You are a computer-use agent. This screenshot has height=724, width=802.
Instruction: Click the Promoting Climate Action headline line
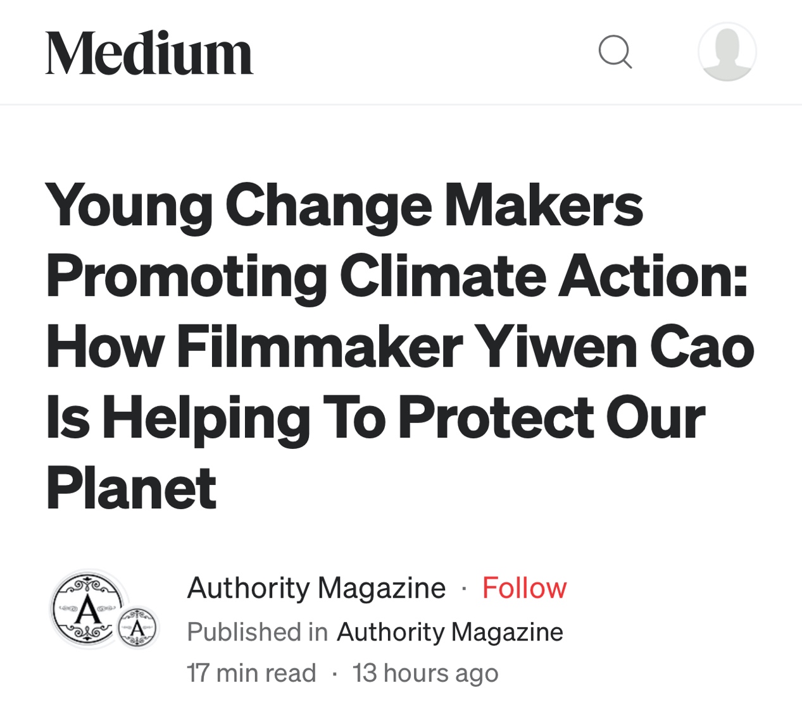(397, 277)
